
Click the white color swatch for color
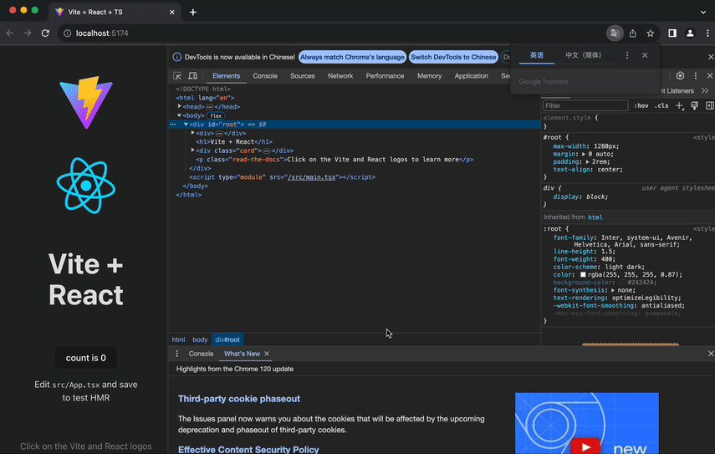583,275
